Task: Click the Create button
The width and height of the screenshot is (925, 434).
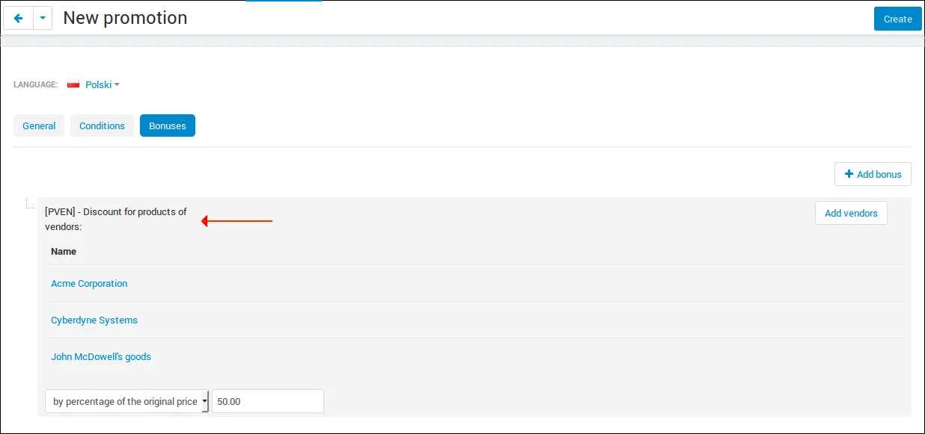Action: tap(897, 19)
